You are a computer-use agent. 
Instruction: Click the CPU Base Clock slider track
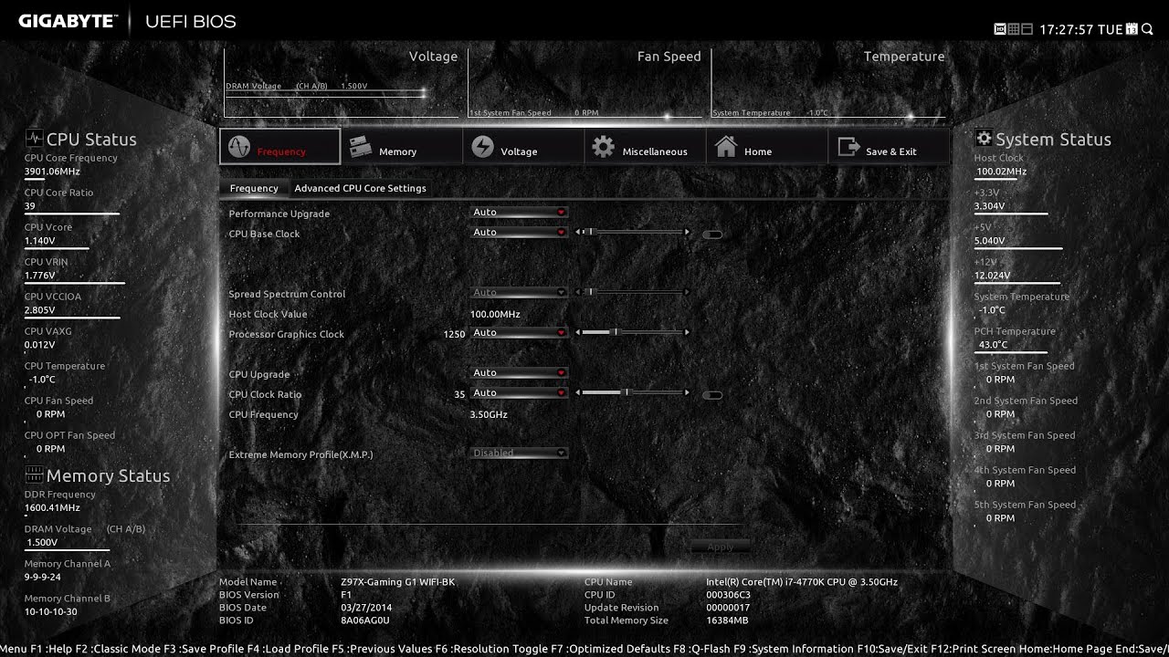point(633,232)
